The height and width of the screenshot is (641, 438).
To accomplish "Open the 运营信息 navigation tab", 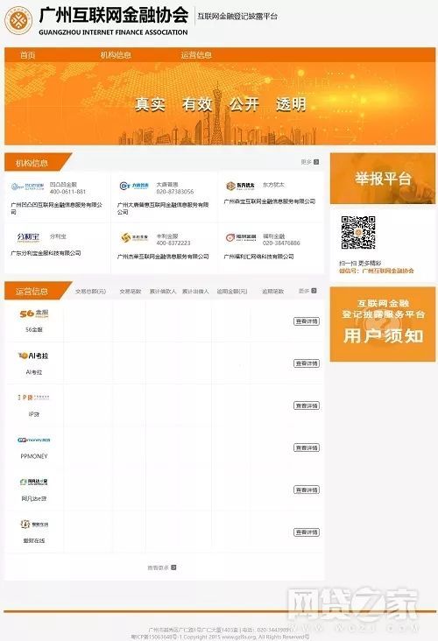I will [x=196, y=55].
